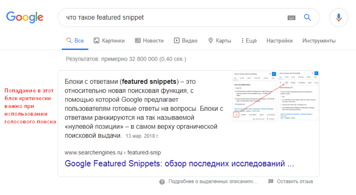Image resolution: width=356 pixels, height=195 pixels.
Task: Open the Google logo homepage
Action: click(25, 17)
